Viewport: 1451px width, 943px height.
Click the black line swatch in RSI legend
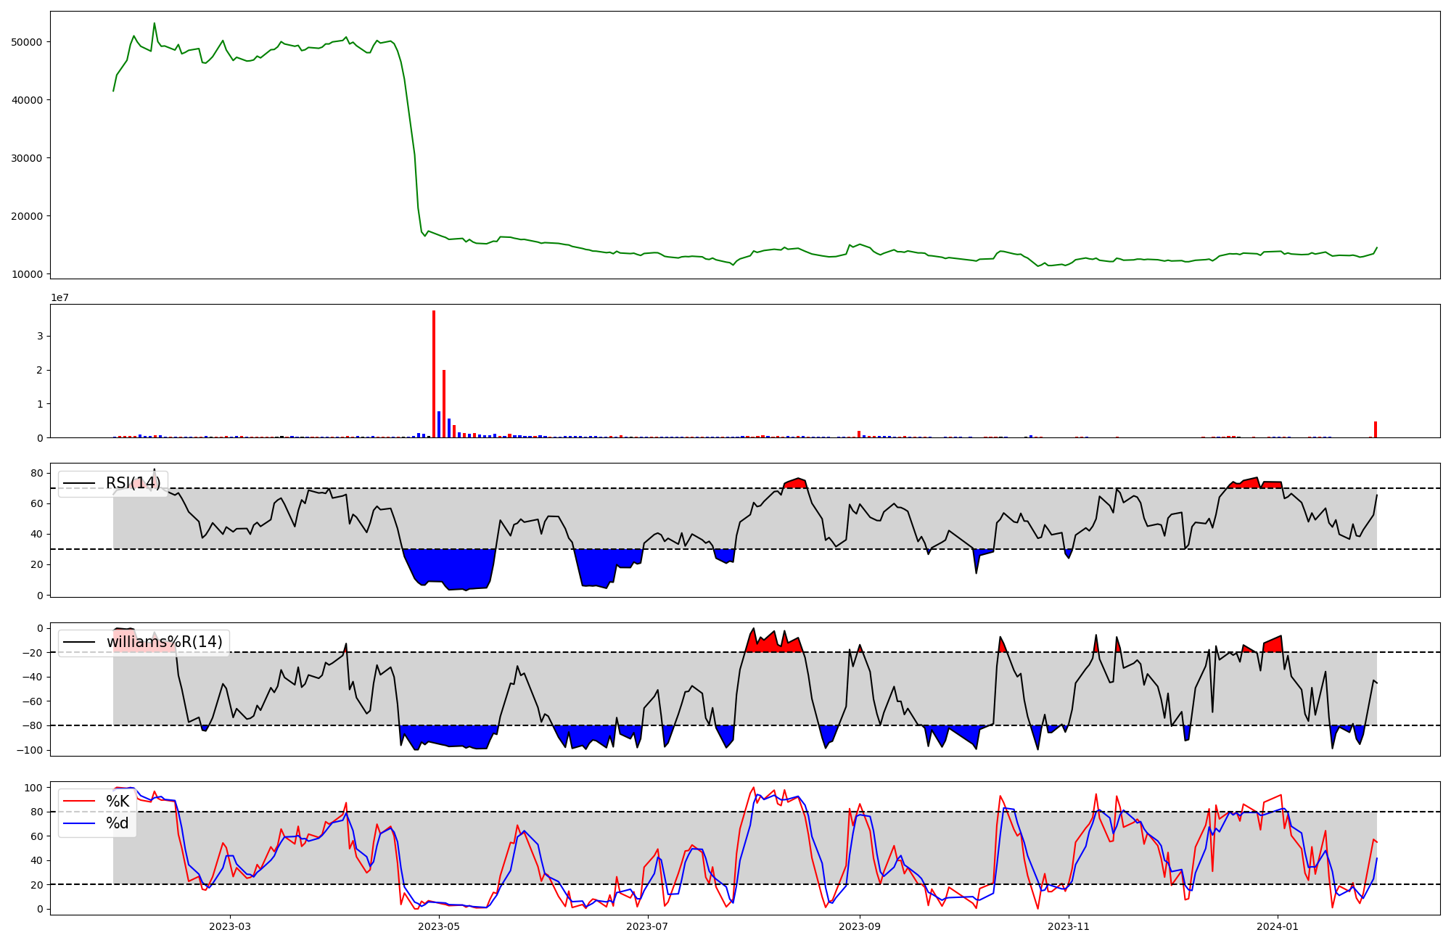79,483
